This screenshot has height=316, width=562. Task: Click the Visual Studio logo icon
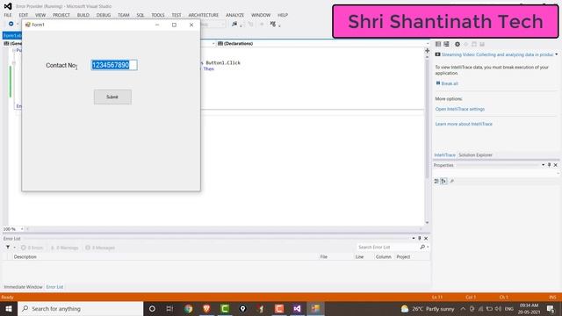[x=8, y=6]
